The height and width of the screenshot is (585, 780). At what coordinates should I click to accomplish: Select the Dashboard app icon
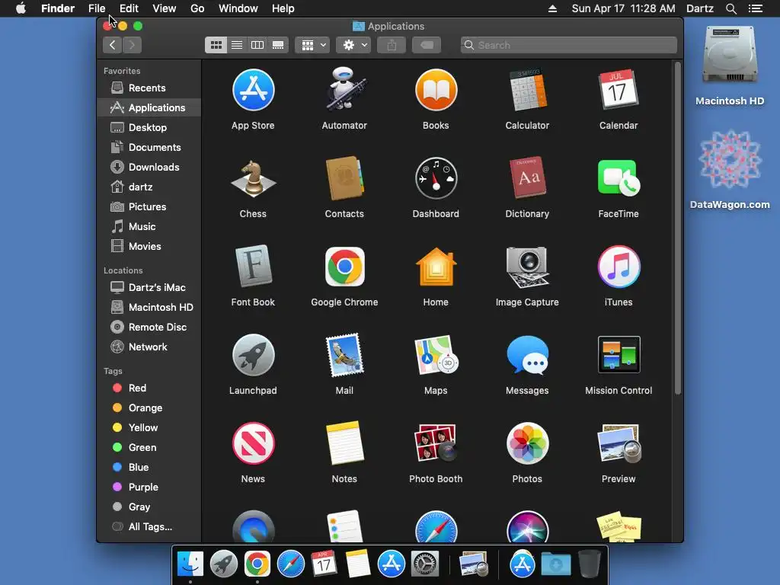436,178
